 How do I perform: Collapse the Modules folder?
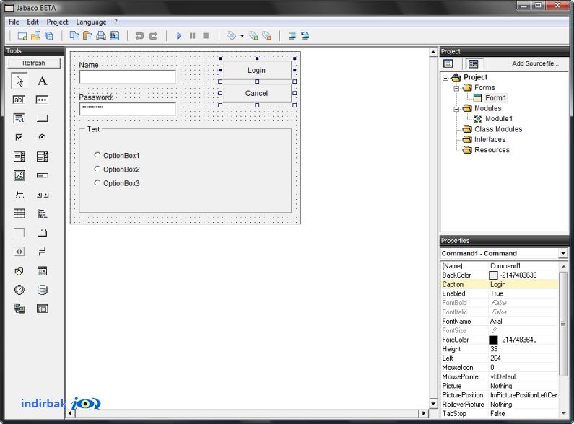pyautogui.click(x=456, y=109)
